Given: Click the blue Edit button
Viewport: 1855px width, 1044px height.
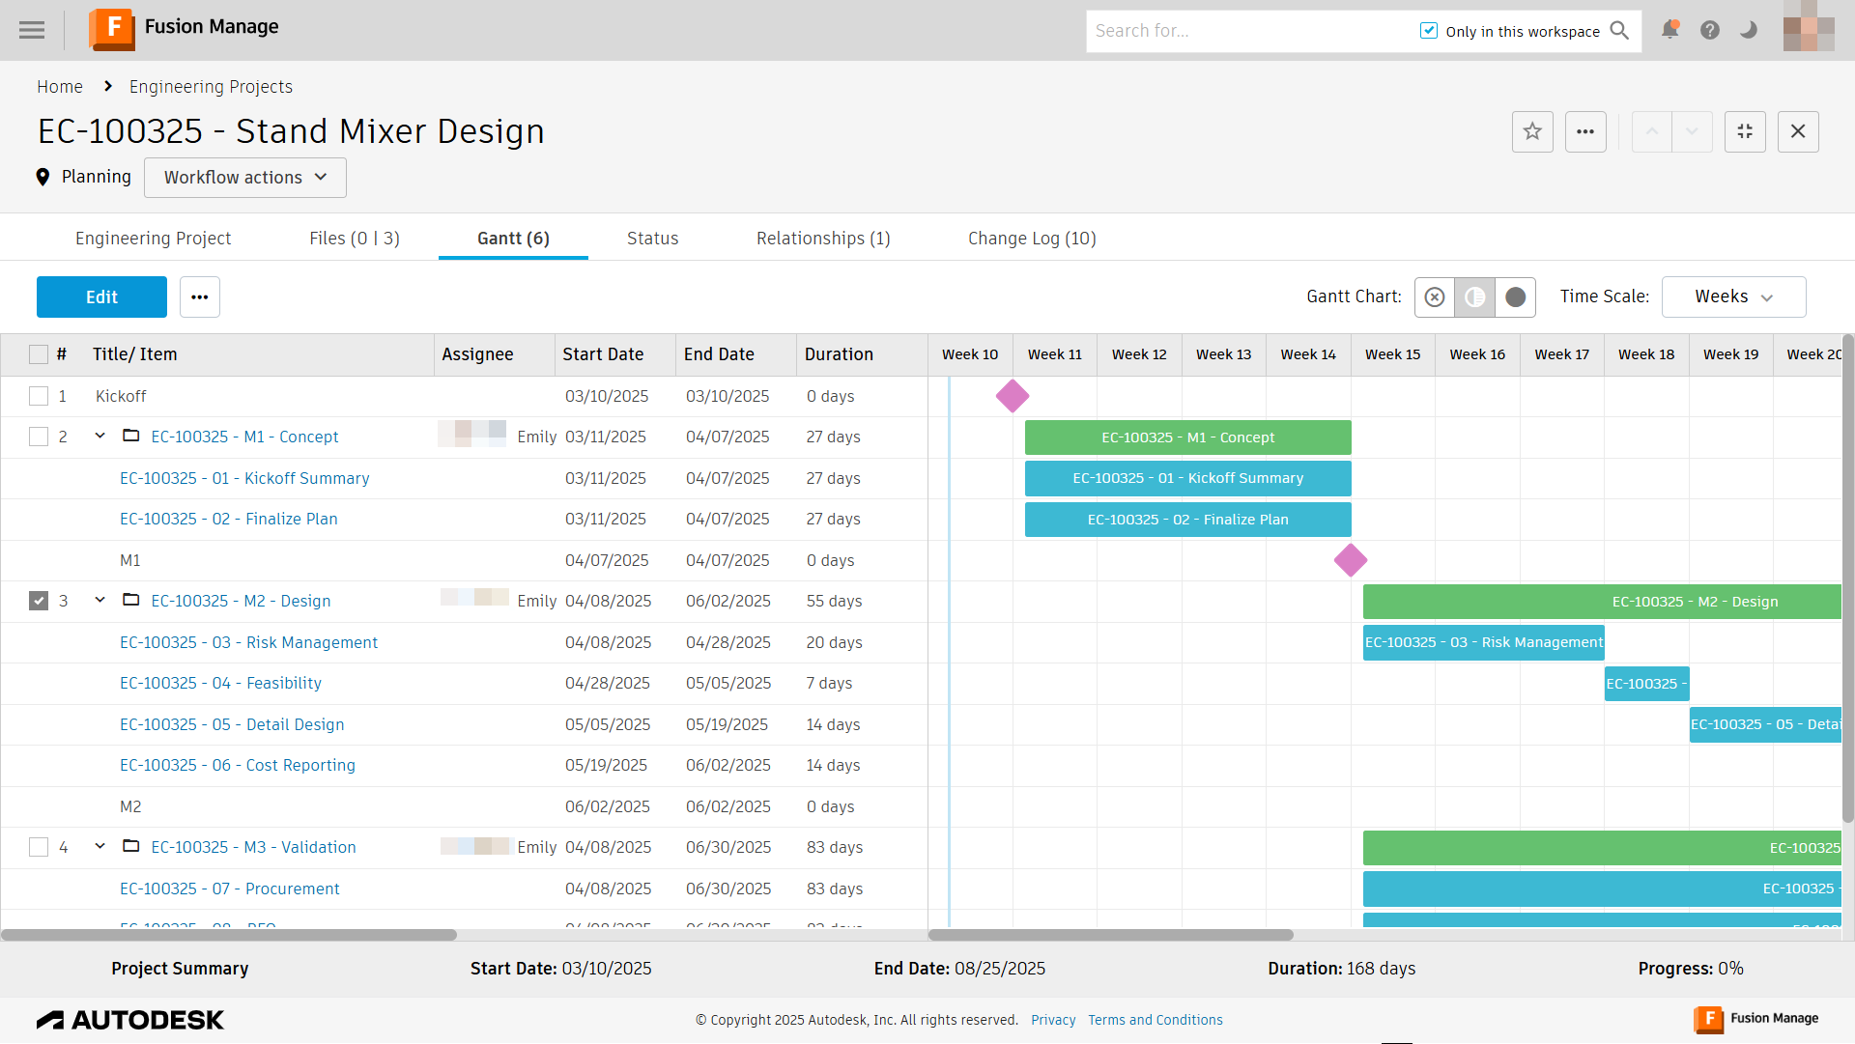Looking at the screenshot, I should [101, 297].
